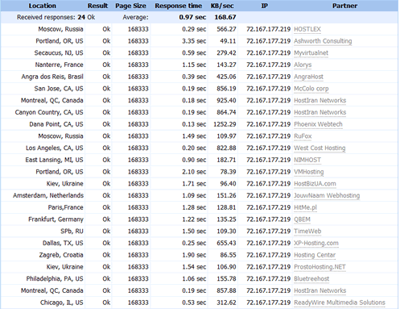The image size is (400, 309).
Task: Visit the ProstoHosting.NET link
Action: tap(320, 267)
